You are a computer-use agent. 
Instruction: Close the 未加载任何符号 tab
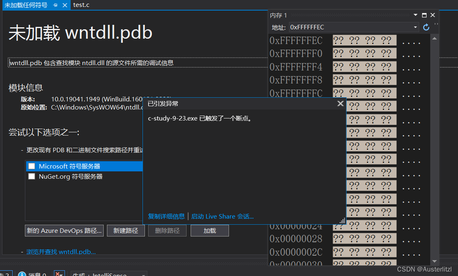pos(65,5)
